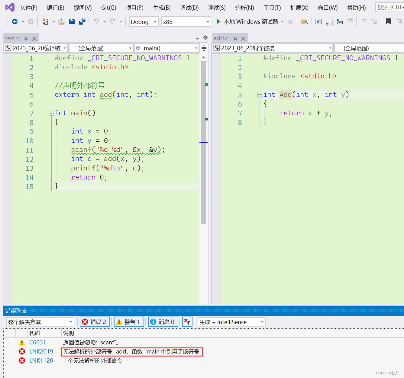Open the C6031 warning code link
Screen dimensions: 404x378
click(37, 342)
